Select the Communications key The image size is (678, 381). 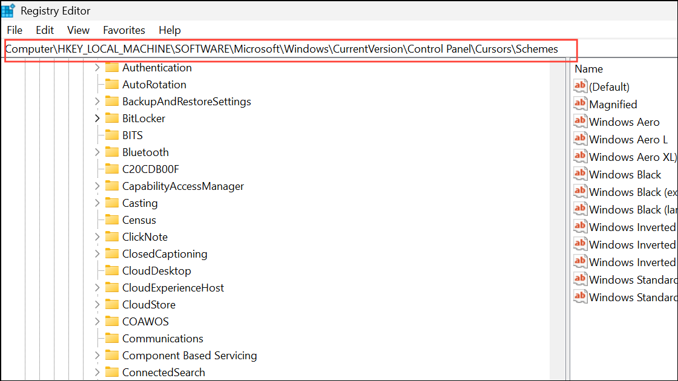point(162,339)
